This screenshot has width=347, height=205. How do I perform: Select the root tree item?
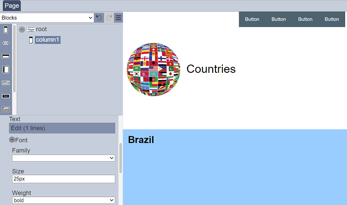42,29
